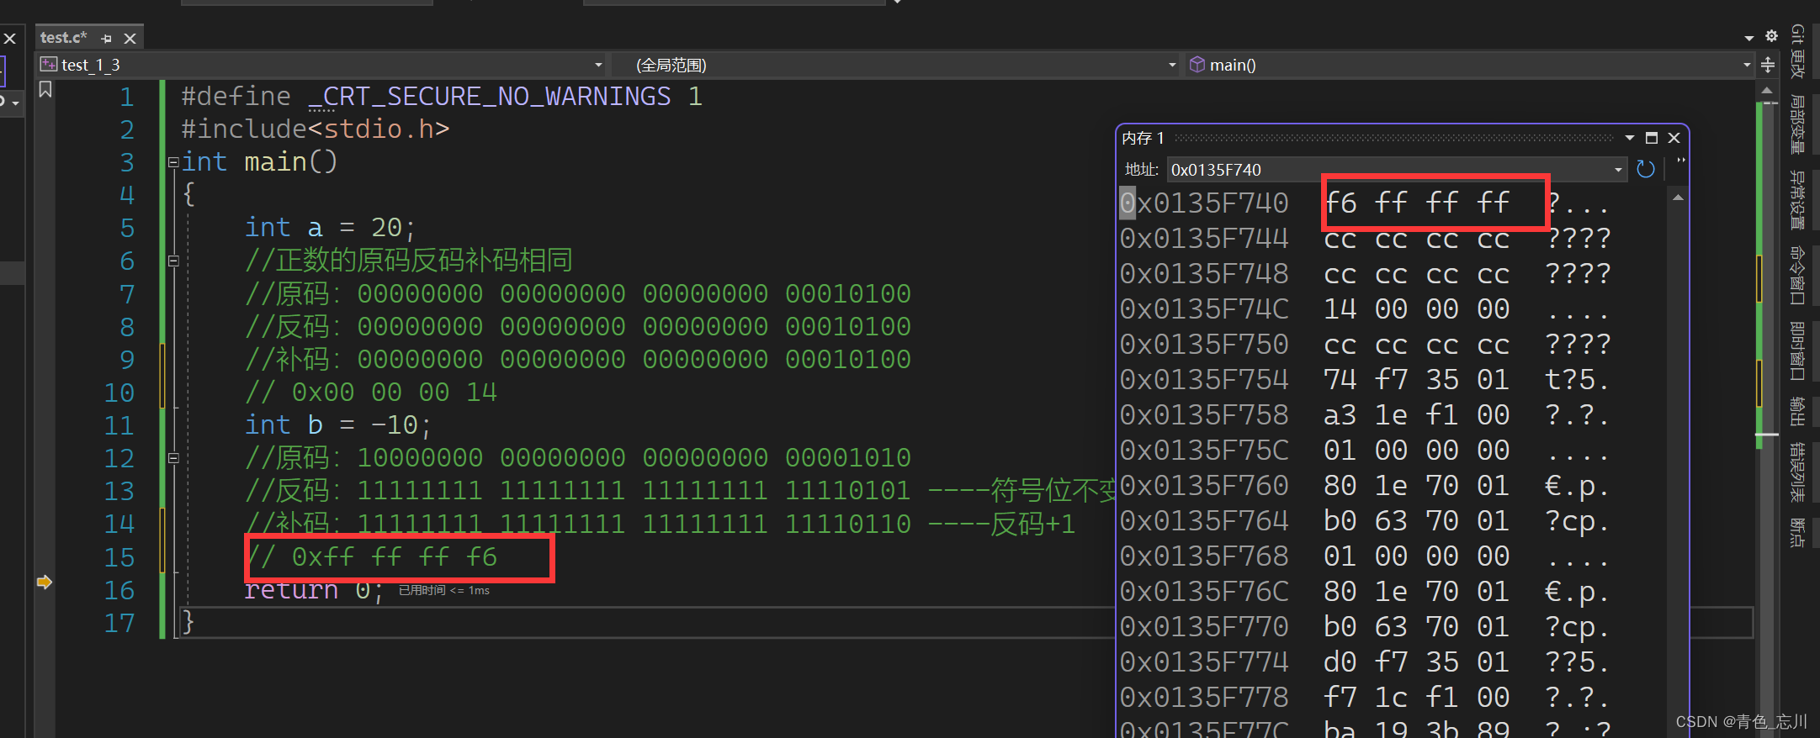Open the 错误列表 side tab

[x=1798, y=472]
